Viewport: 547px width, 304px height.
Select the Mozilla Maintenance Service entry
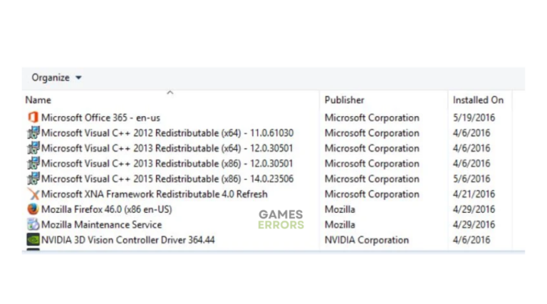101,225
